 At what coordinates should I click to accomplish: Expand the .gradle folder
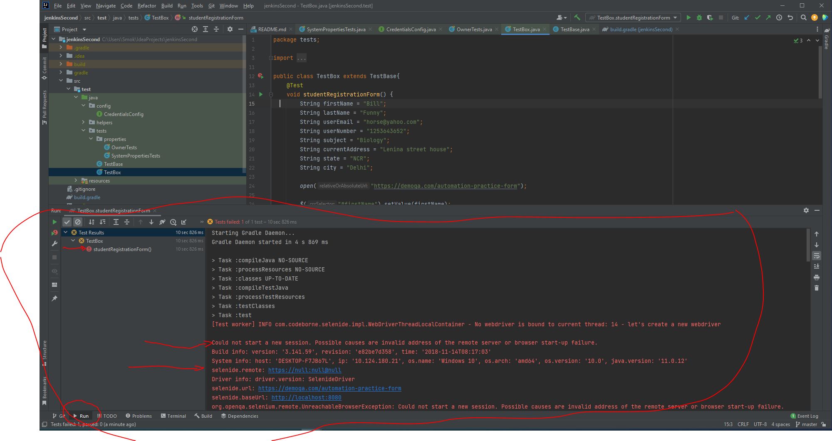[61, 47]
